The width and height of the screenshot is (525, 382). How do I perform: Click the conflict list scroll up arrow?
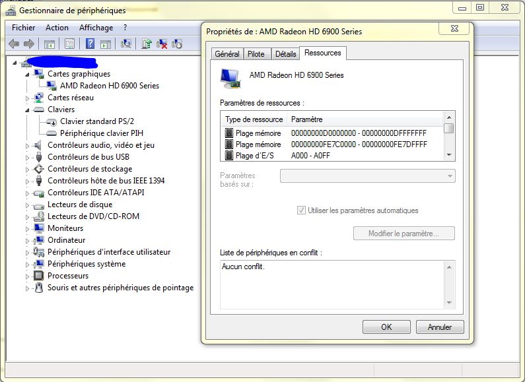point(449,267)
